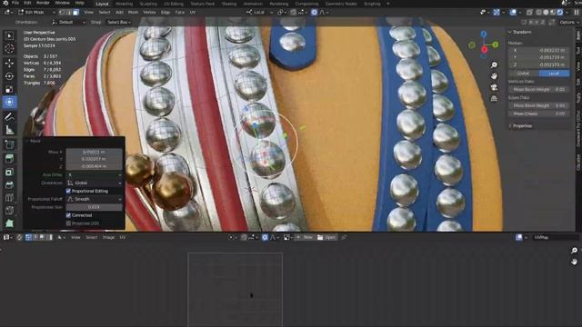This screenshot has width=582, height=327.
Task: Select the Inset Faces tool
Action: [x=9, y=172]
